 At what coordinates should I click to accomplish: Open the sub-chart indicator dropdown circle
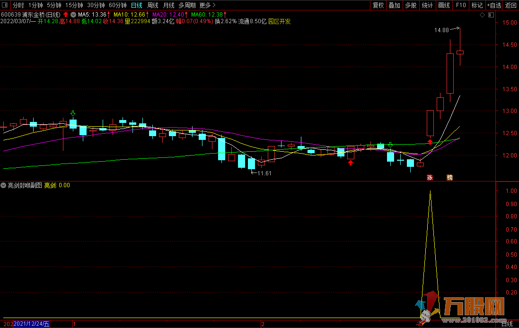[x=3, y=185]
